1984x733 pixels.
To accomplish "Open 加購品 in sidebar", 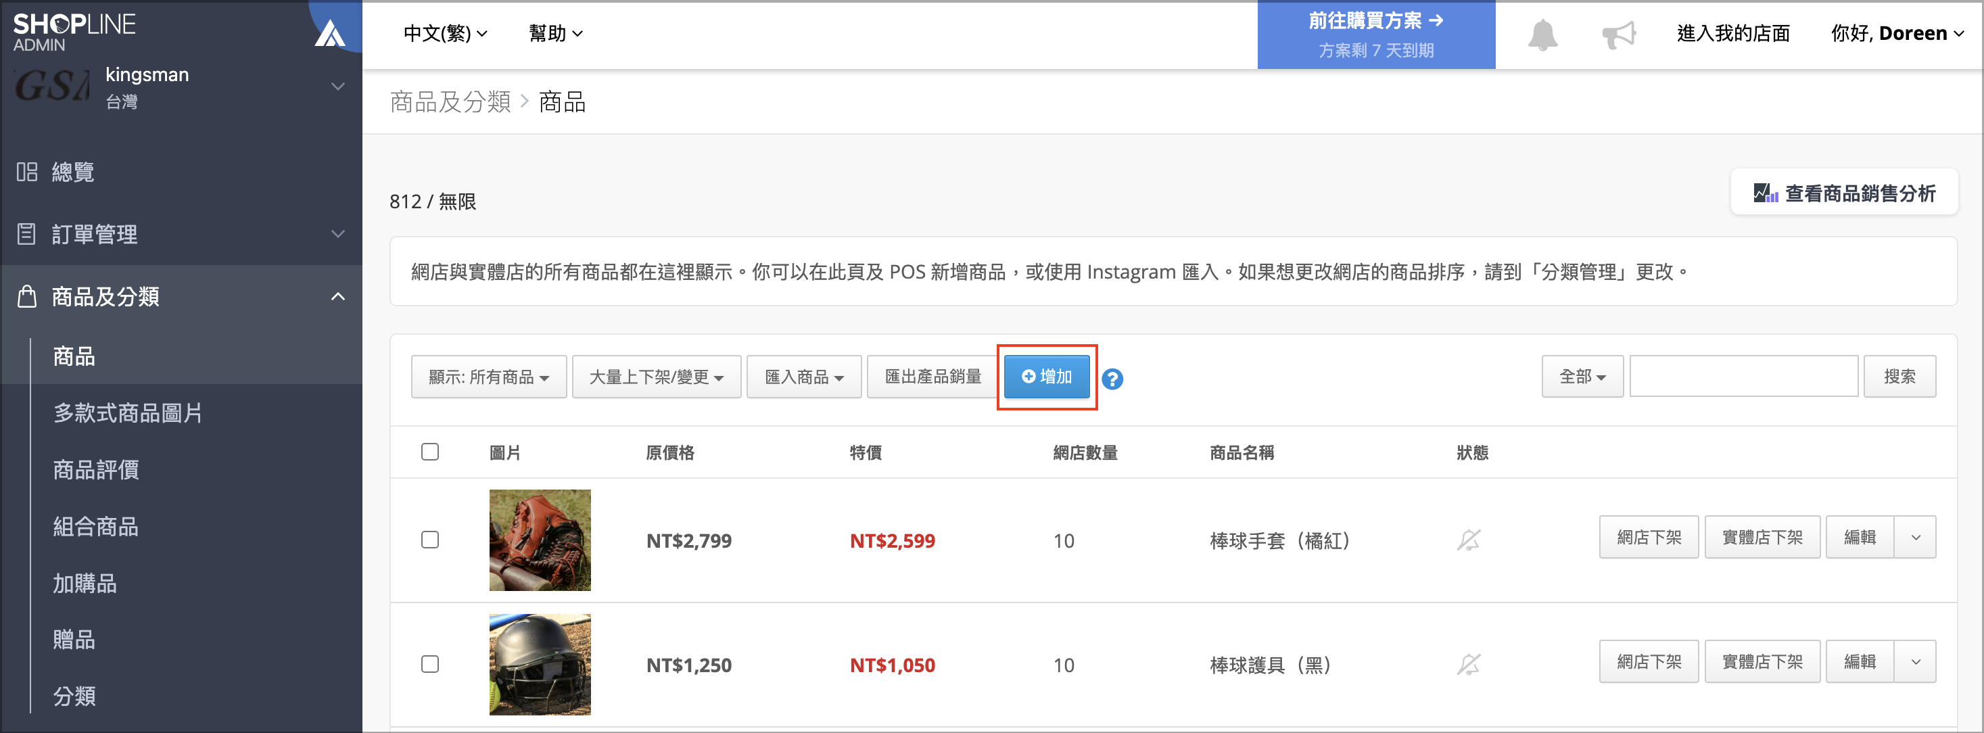I will 85,583.
